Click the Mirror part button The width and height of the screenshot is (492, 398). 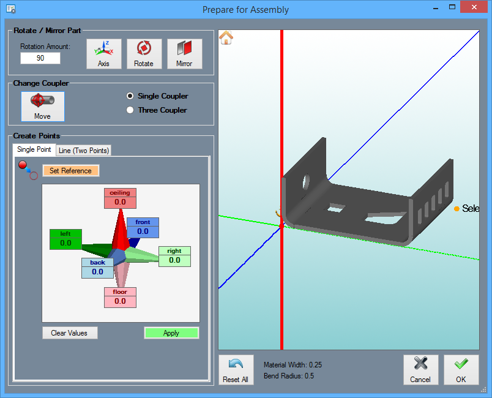pos(185,54)
